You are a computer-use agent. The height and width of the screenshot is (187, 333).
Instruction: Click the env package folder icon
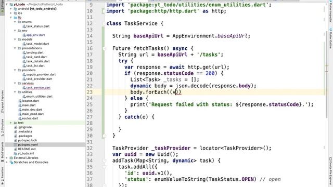click(x=20, y=31)
